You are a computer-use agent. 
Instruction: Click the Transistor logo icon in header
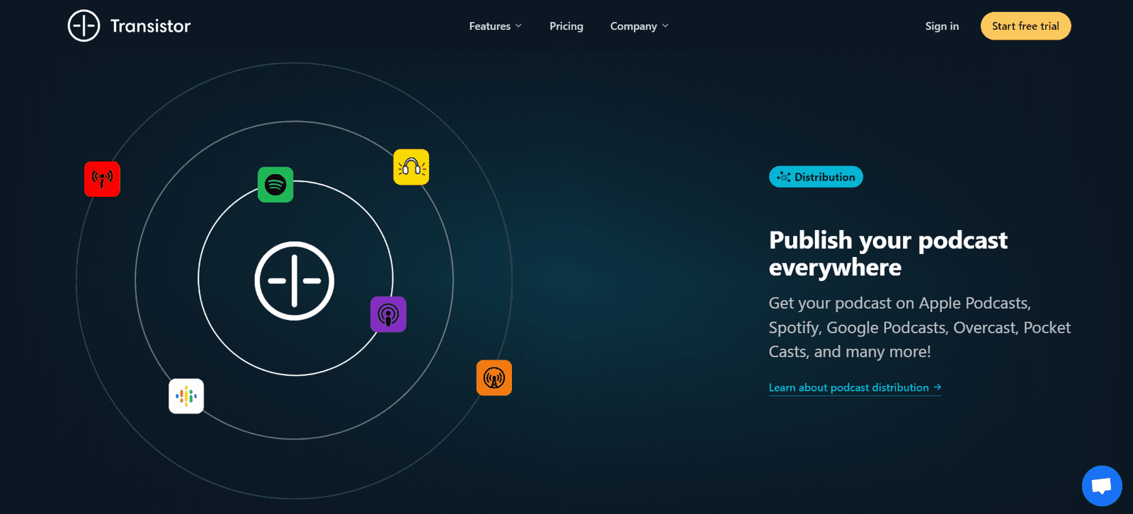(84, 26)
